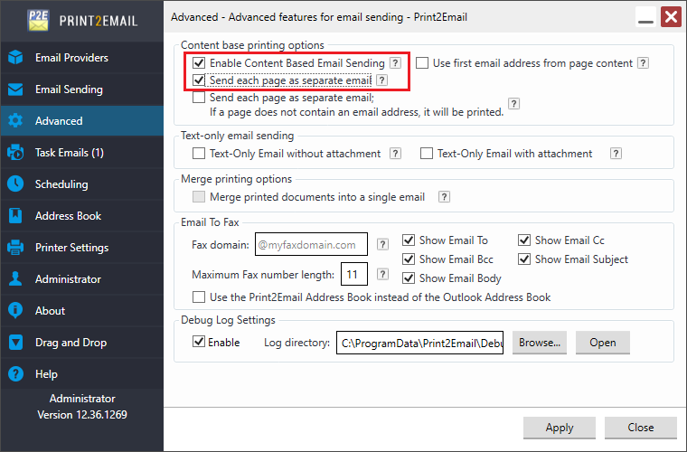Enable Text-Only Email without attachment

[x=199, y=154]
